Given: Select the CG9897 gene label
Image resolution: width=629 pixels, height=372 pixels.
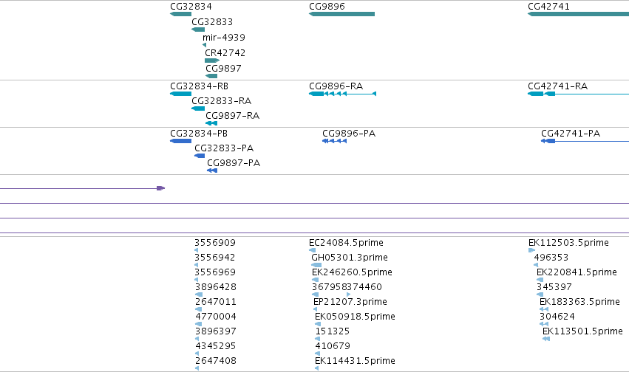Looking at the screenshot, I should coord(223,69).
